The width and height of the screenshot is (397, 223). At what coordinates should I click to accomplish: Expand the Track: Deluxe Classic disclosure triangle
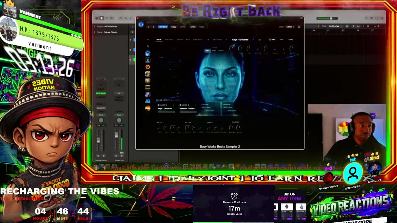[x=95, y=32]
